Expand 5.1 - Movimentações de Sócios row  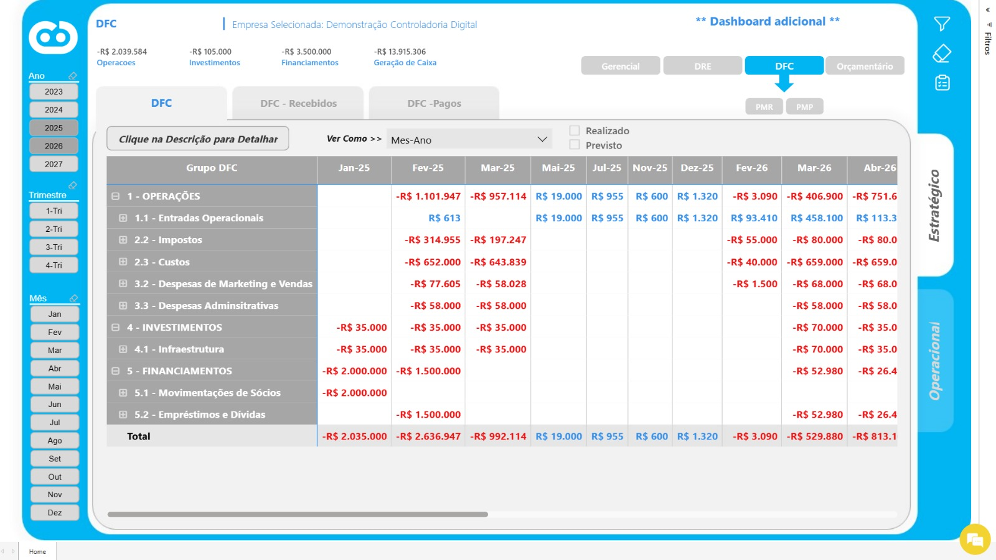point(123,392)
